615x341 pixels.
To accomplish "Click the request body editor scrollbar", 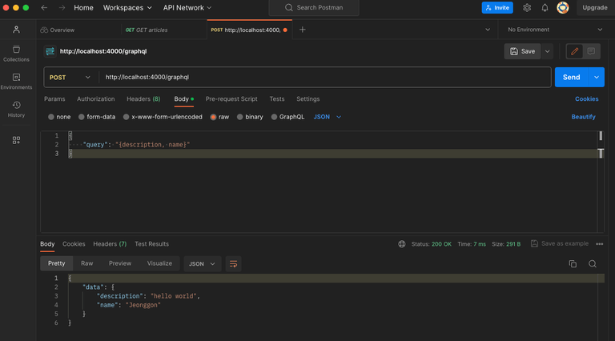I will [x=601, y=182].
